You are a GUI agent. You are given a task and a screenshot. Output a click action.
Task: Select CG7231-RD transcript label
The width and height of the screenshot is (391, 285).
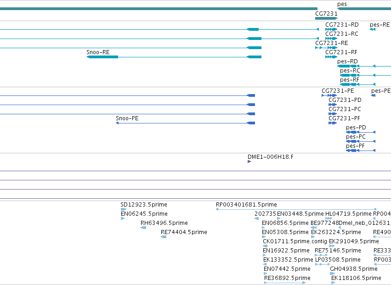tap(342, 25)
